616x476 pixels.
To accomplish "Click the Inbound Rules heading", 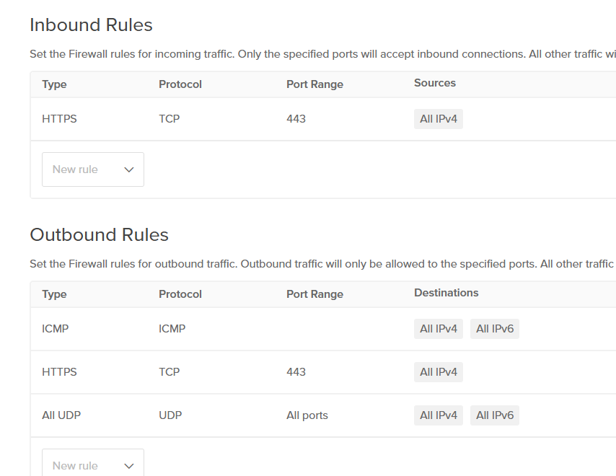I will [x=91, y=25].
